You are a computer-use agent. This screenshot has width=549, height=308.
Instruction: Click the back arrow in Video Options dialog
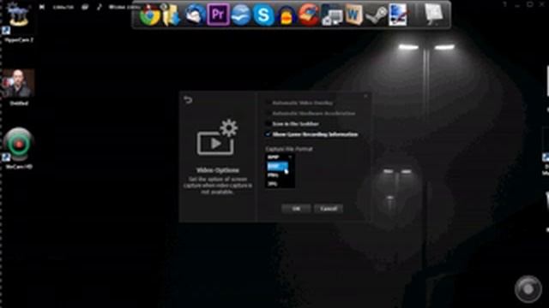188,100
